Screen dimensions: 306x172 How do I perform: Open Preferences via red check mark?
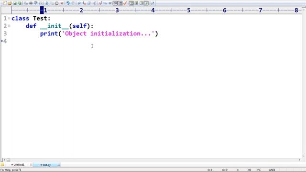coord(125,3)
